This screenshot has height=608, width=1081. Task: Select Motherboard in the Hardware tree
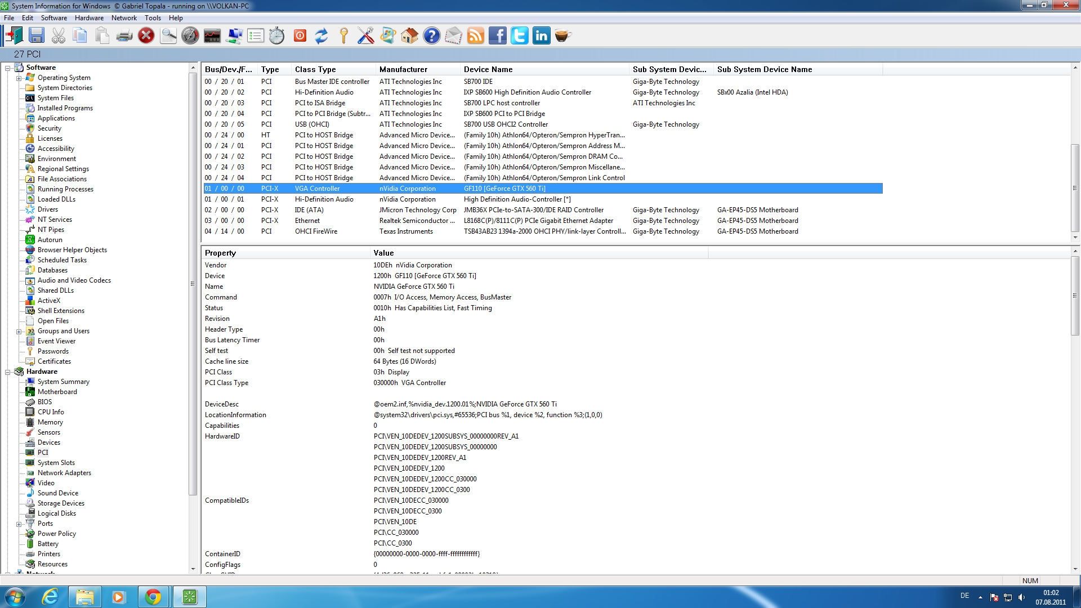(57, 392)
